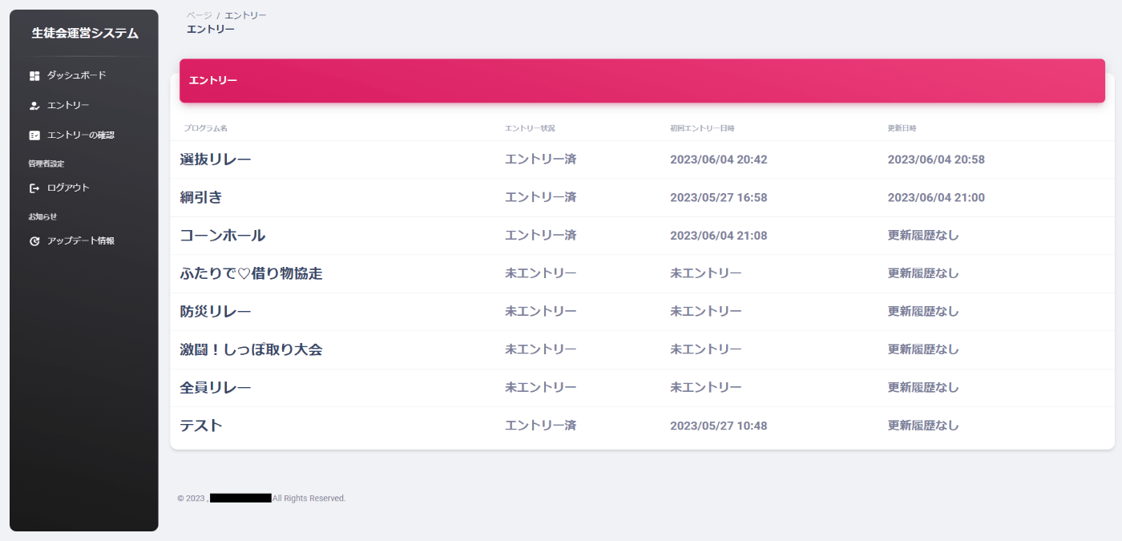1122x541 pixels.
Task: Click テスト entry status エントリー済
Action: pos(541,426)
